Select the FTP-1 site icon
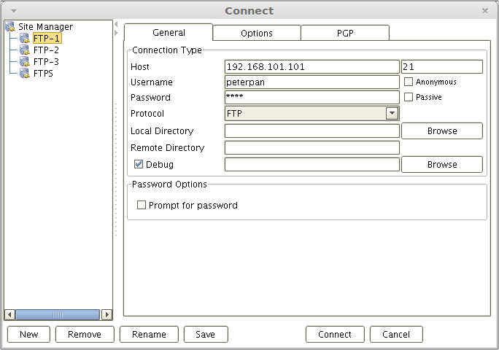 25,39
